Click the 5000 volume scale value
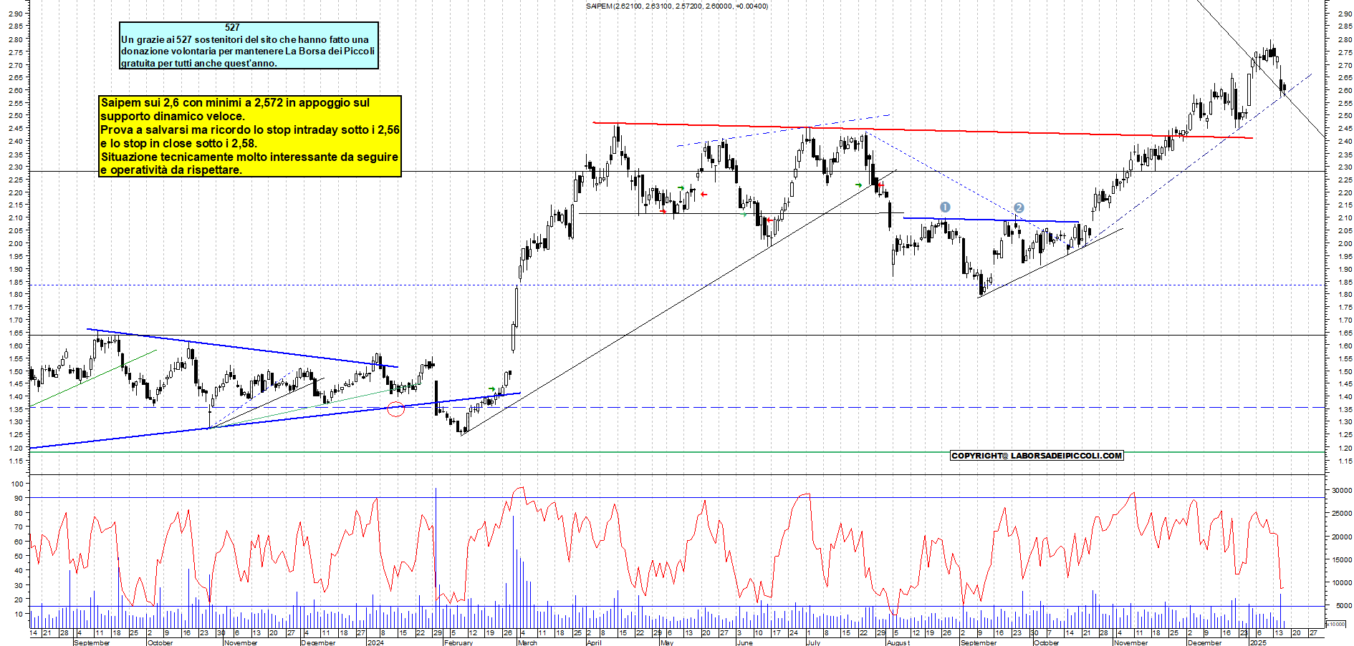 [1343, 606]
